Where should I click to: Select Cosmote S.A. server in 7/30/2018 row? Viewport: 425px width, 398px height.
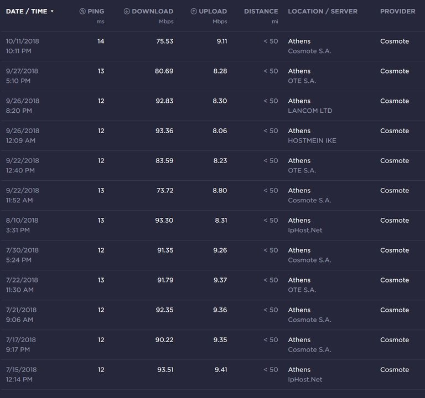click(x=309, y=260)
